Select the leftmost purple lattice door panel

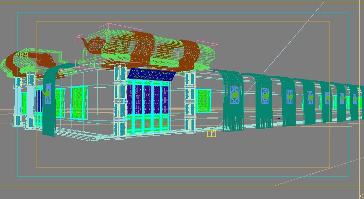click(x=130, y=99)
